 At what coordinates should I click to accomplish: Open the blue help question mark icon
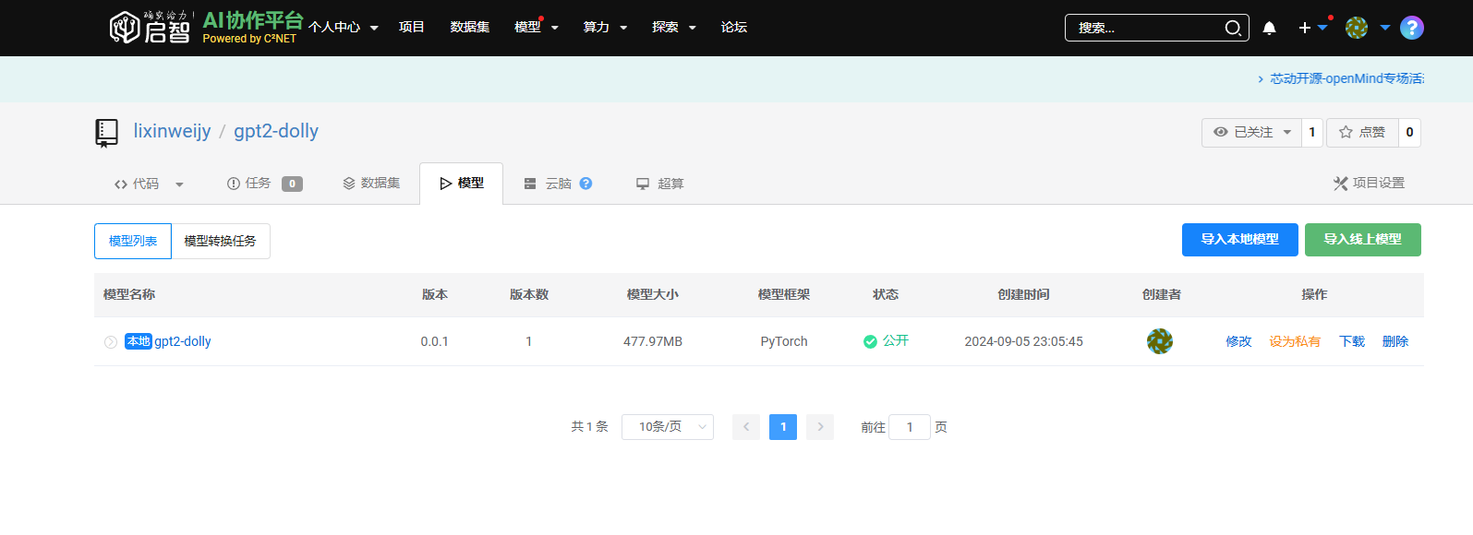click(1411, 28)
